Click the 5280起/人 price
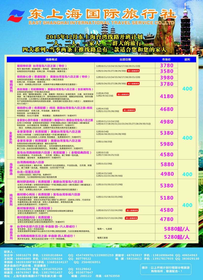This screenshot has height=280, width=203. coord(177,237)
